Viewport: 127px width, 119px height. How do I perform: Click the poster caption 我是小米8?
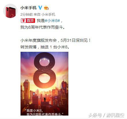tap(34, 110)
